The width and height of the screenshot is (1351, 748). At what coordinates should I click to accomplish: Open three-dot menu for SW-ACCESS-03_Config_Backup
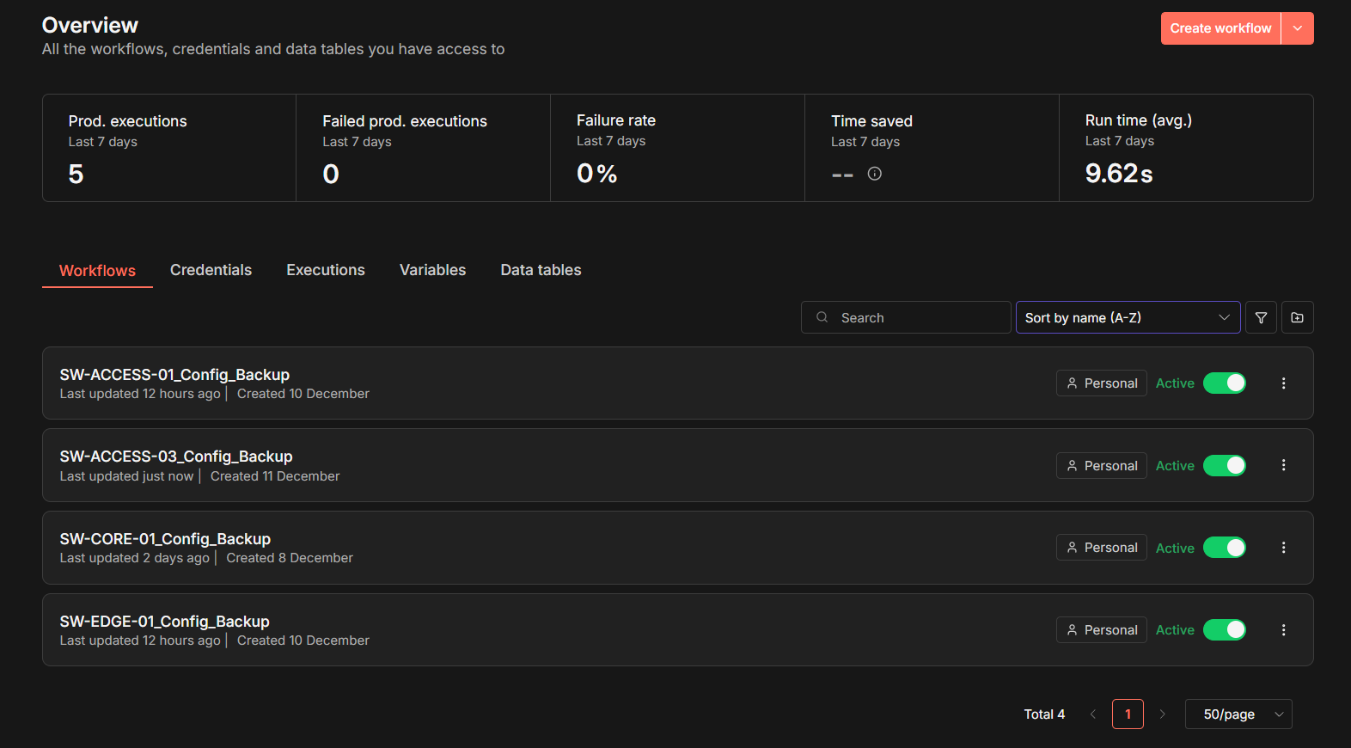click(1283, 465)
